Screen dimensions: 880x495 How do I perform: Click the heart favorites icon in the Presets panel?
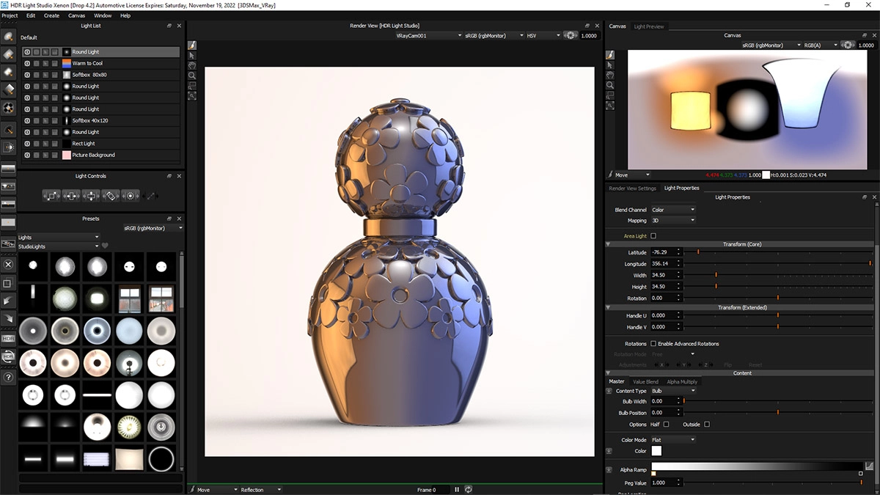105,246
